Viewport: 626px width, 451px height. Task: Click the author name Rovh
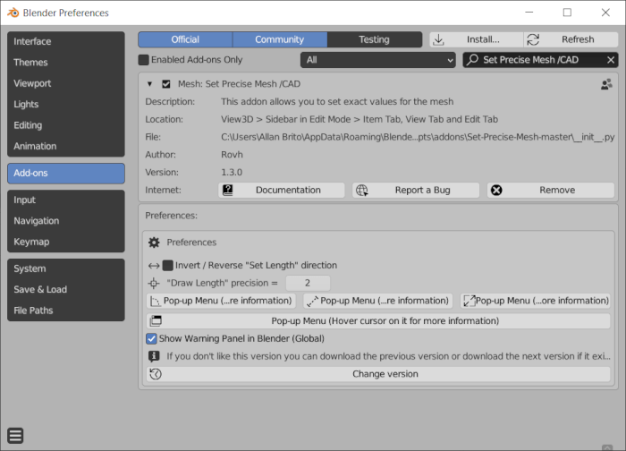(232, 155)
